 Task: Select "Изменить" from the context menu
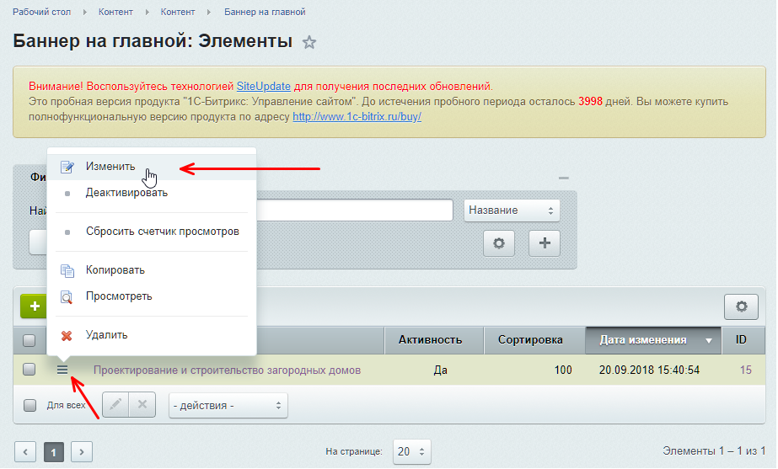coord(110,167)
